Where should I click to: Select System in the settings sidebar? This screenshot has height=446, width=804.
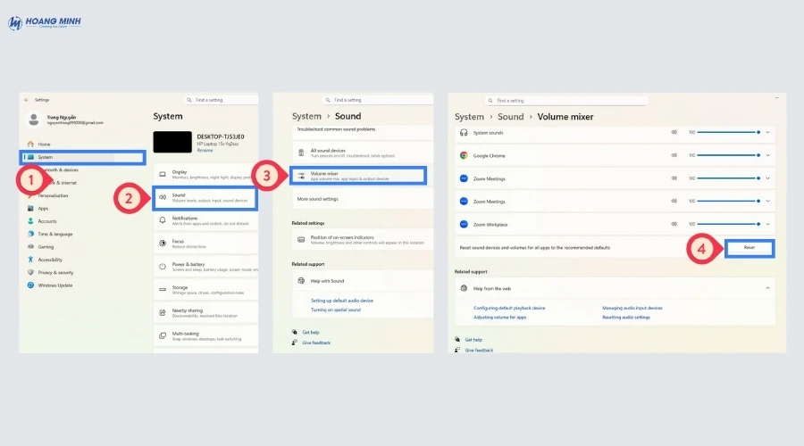[x=80, y=157]
